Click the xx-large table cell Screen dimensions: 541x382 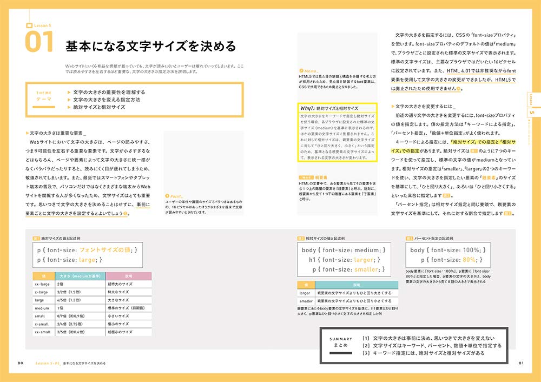[x=44, y=285]
